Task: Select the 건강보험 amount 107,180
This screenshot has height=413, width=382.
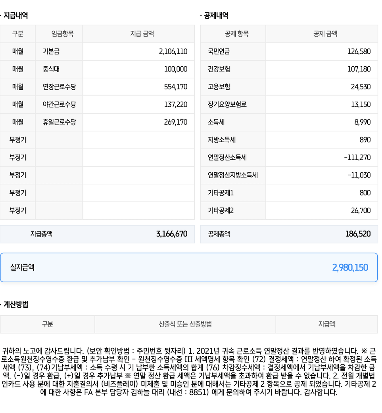Action: 359,69
